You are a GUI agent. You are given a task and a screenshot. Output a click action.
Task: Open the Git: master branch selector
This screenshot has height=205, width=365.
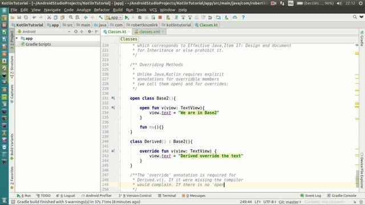290,202
